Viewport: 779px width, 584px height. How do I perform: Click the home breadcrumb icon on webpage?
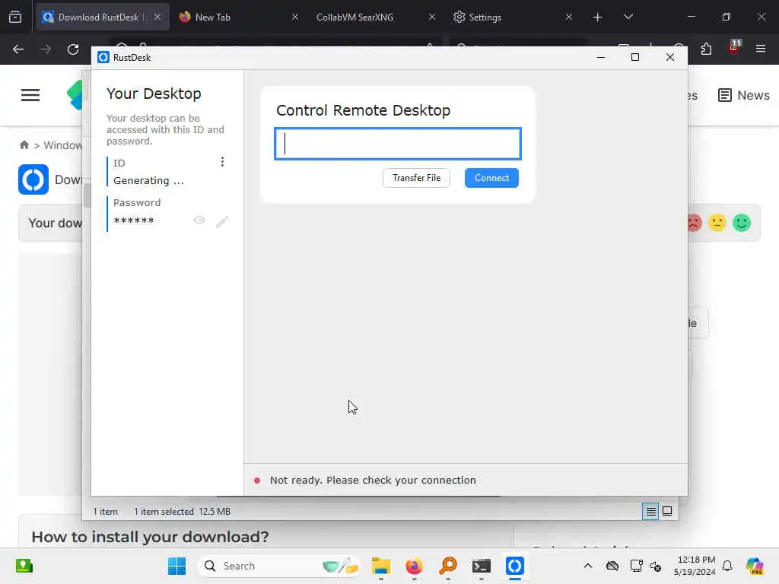point(24,145)
